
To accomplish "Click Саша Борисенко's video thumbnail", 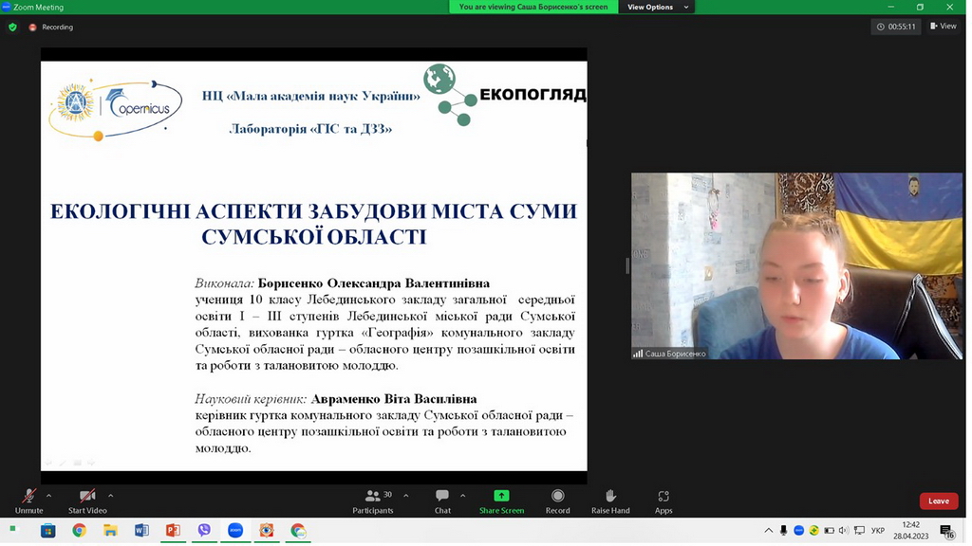I will tap(796, 265).
